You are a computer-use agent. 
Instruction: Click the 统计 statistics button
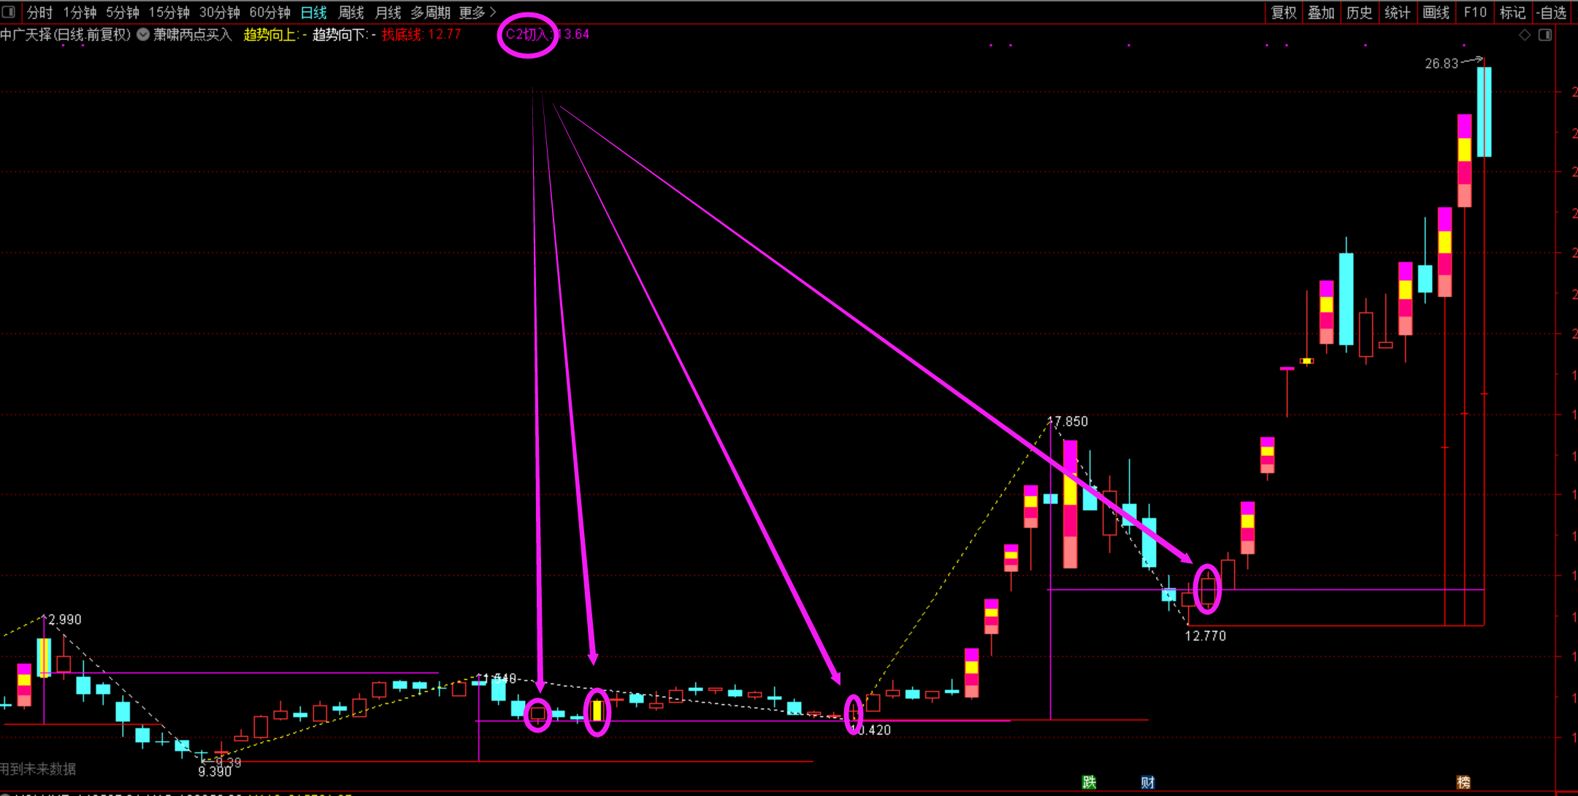tap(1397, 12)
